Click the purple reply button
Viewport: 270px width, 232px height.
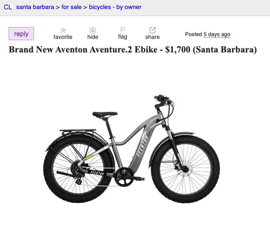click(21, 34)
